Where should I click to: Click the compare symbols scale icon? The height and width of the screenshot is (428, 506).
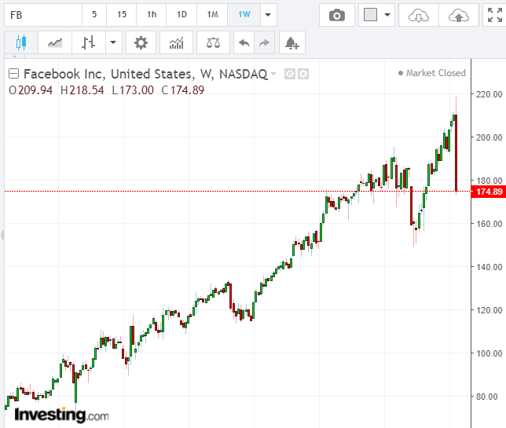[213, 43]
